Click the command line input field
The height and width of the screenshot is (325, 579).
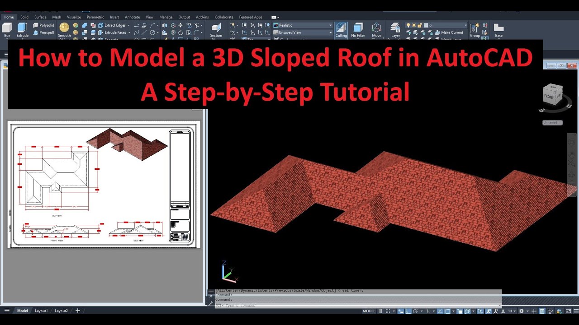point(358,306)
